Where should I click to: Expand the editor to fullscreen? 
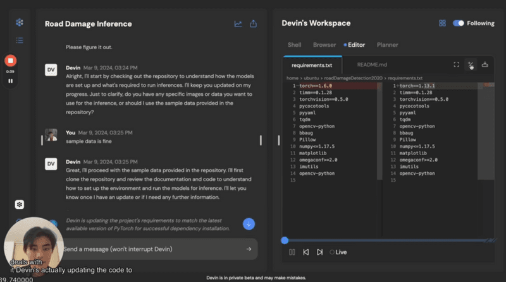pos(457,64)
